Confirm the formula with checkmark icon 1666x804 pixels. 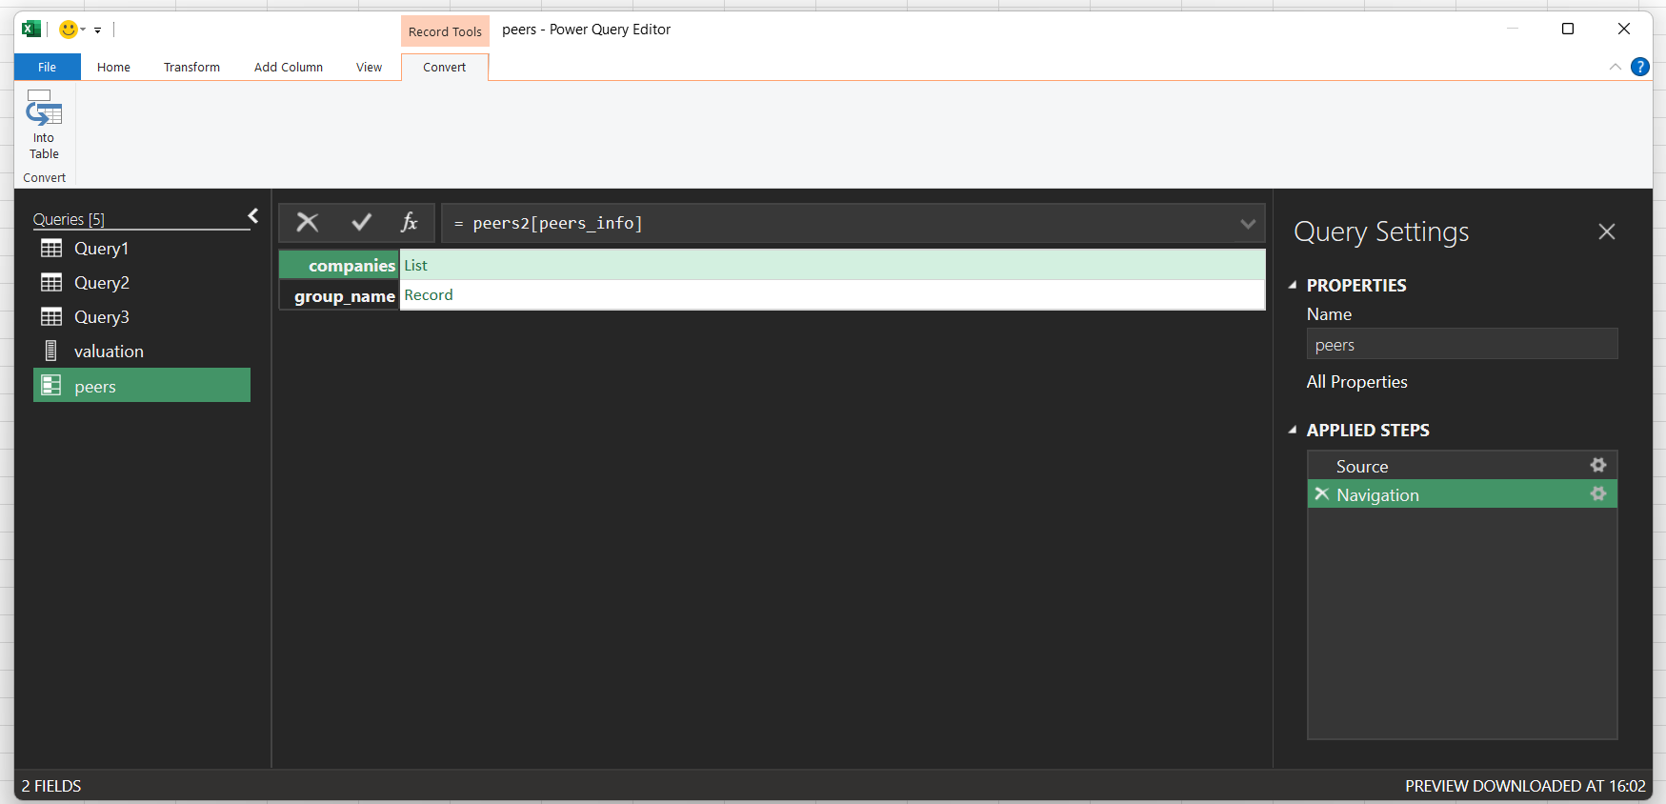point(361,222)
